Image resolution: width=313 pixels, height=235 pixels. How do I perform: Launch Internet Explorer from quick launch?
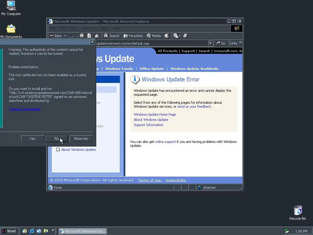(32, 231)
